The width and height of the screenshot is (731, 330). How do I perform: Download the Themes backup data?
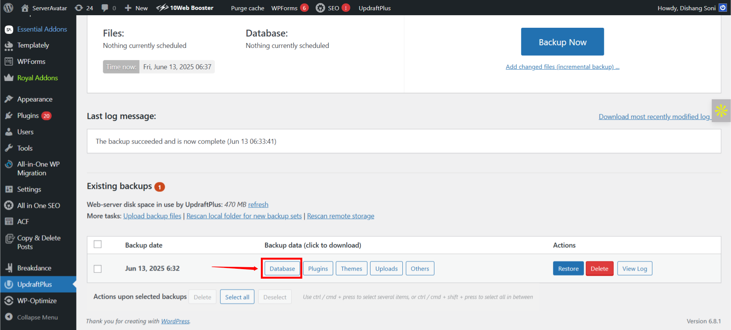pyautogui.click(x=351, y=269)
